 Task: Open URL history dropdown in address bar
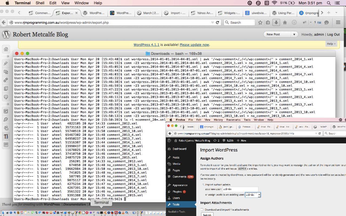click(212, 22)
